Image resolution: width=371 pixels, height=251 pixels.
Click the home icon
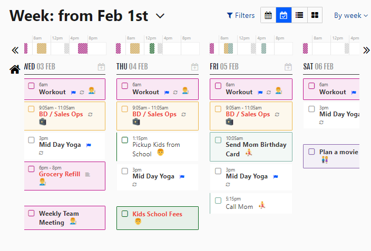(x=15, y=69)
